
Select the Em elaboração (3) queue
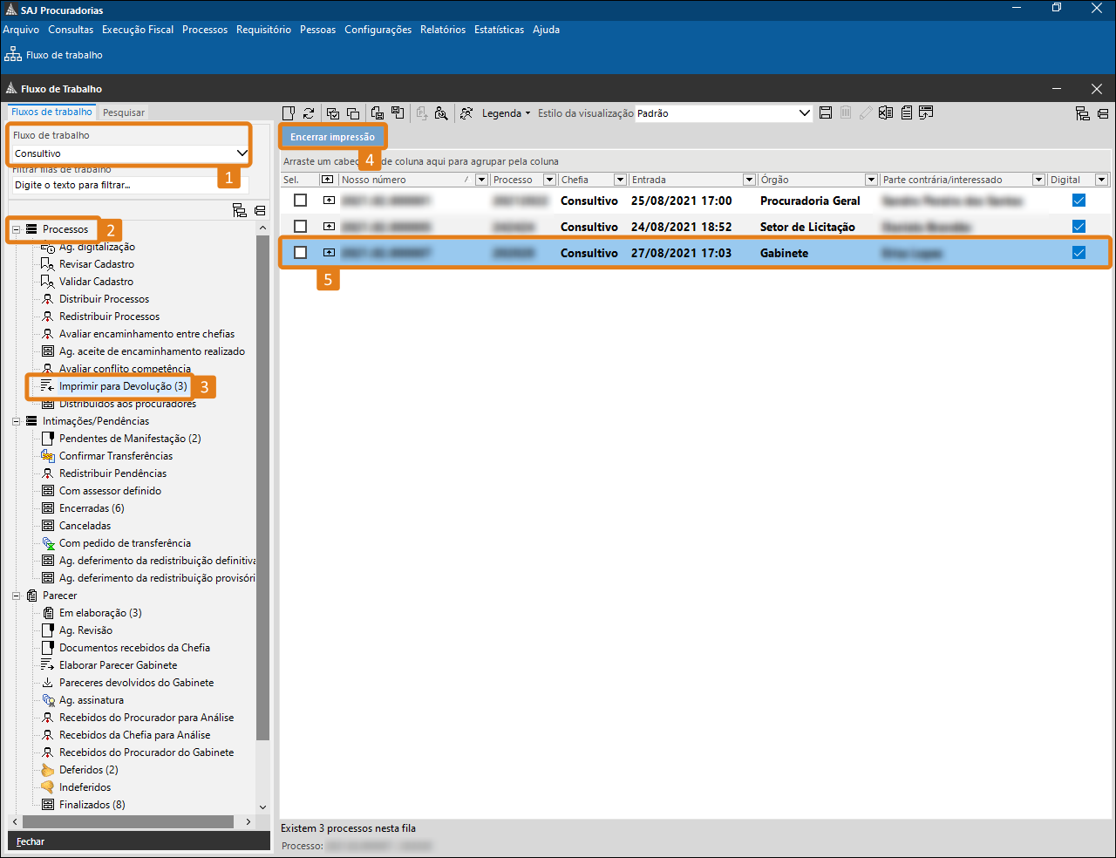point(100,613)
